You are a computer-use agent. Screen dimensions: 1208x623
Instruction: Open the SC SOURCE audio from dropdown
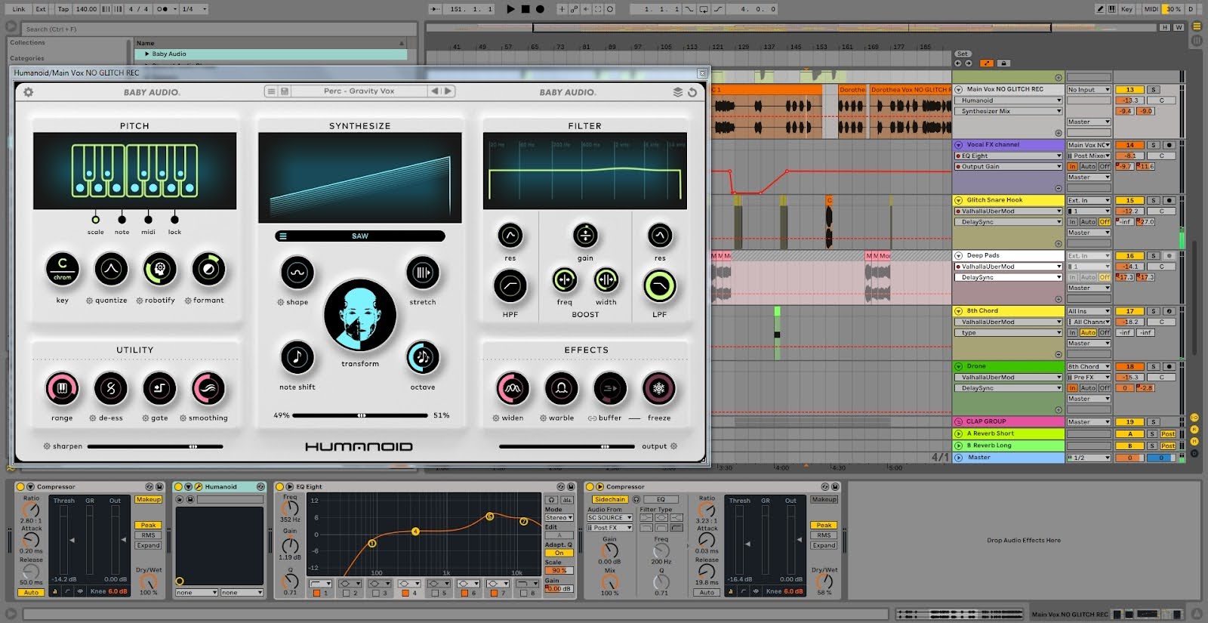(x=609, y=518)
